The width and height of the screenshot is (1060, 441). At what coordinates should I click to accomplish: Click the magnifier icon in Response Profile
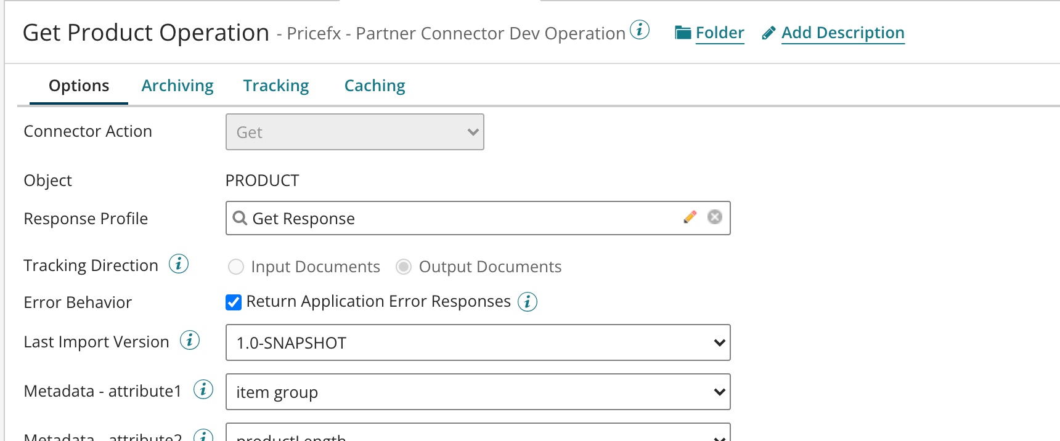pyautogui.click(x=240, y=218)
